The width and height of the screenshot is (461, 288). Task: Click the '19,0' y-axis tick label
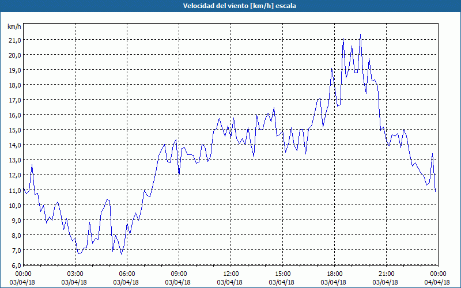click(15, 70)
